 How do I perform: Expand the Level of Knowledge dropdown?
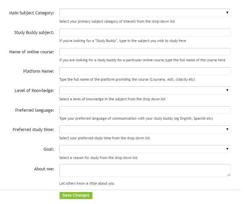pyautogui.click(x=145, y=91)
